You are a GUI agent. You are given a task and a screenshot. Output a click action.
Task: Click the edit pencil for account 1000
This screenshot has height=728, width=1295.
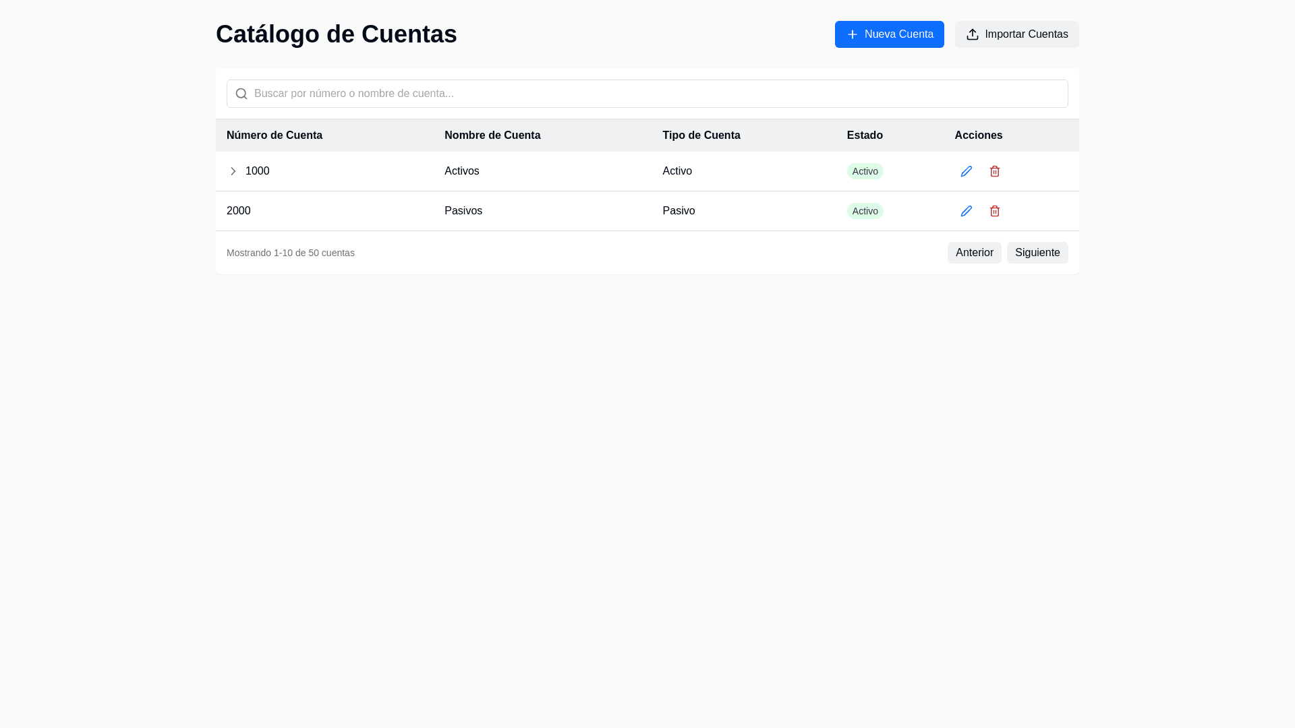[966, 171]
